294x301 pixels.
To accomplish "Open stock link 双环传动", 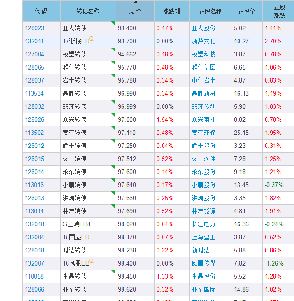I will (x=204, y=106).
